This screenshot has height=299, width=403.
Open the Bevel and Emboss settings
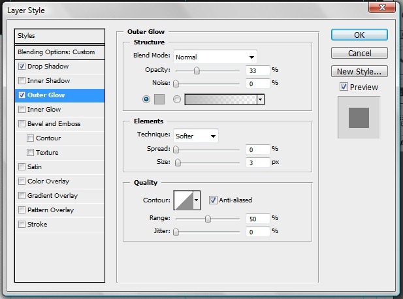[54, 124]
